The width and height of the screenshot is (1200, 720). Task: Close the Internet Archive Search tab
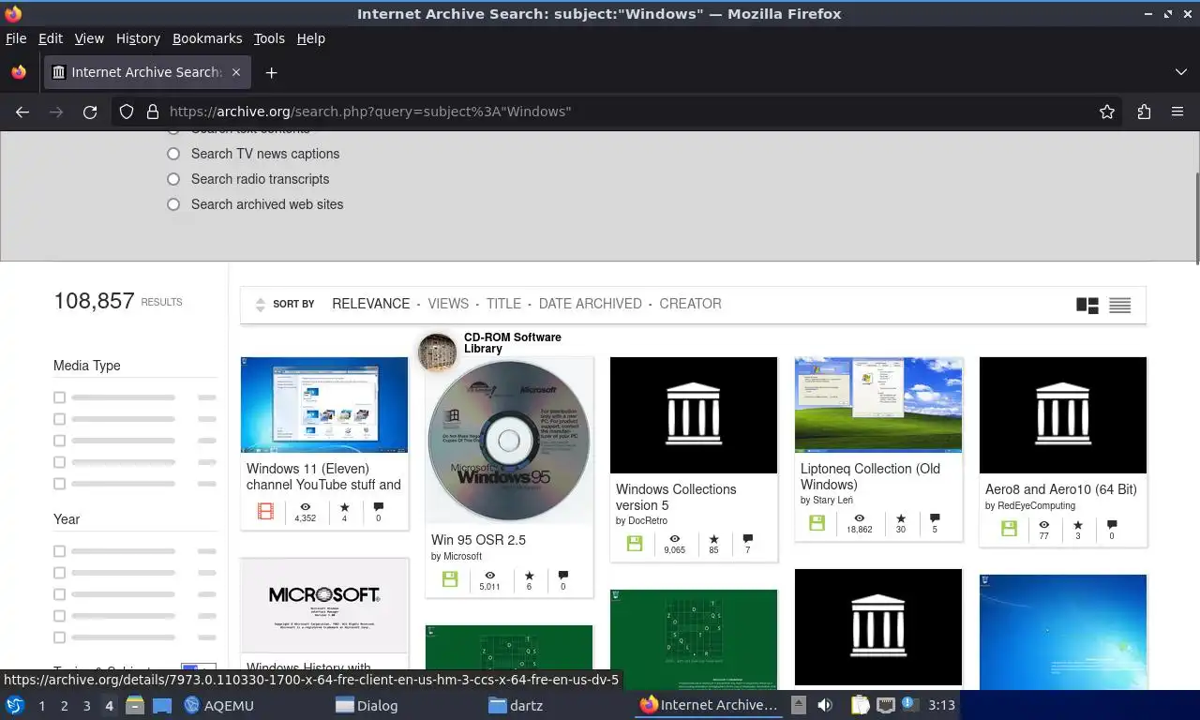tap(236, 72)
